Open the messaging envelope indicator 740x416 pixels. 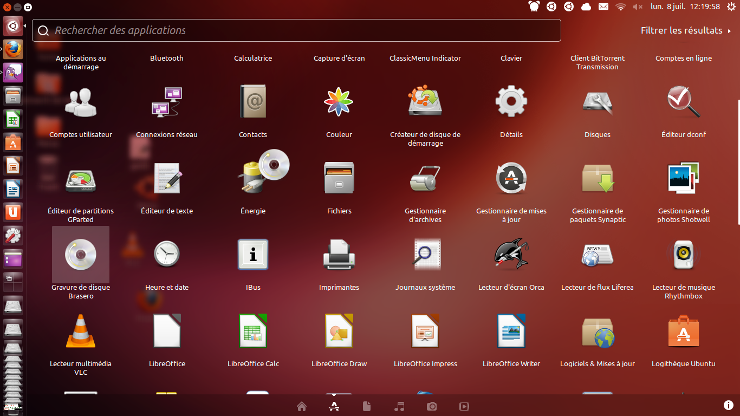pos(603,6)
